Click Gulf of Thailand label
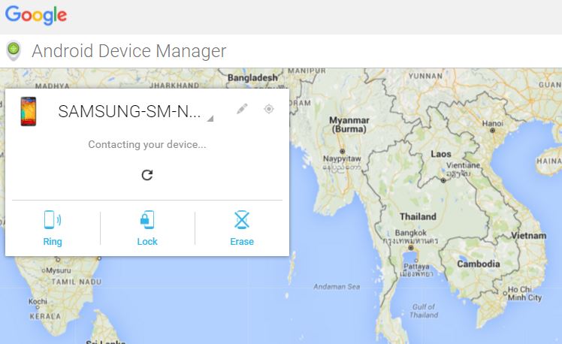Screen dimensions: 562x344 [425, 311]
